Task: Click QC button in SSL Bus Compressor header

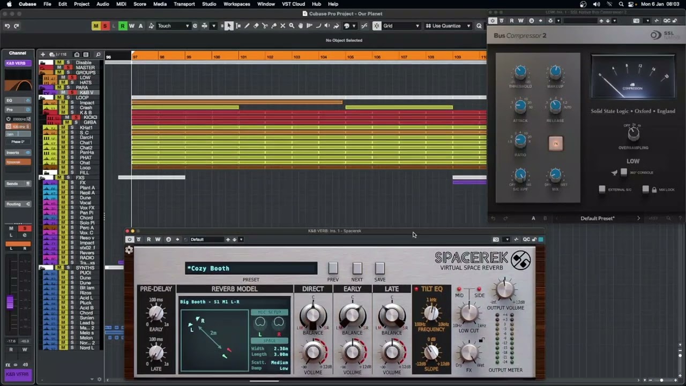Action: click(667, 20)
